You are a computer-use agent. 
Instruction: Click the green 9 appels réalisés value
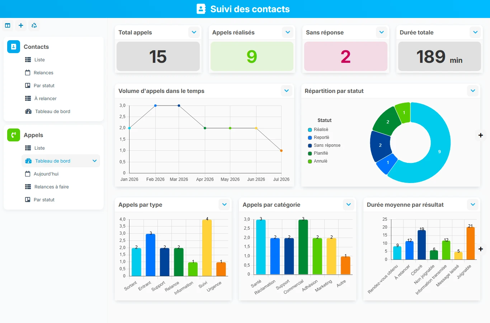coord(252,56)
